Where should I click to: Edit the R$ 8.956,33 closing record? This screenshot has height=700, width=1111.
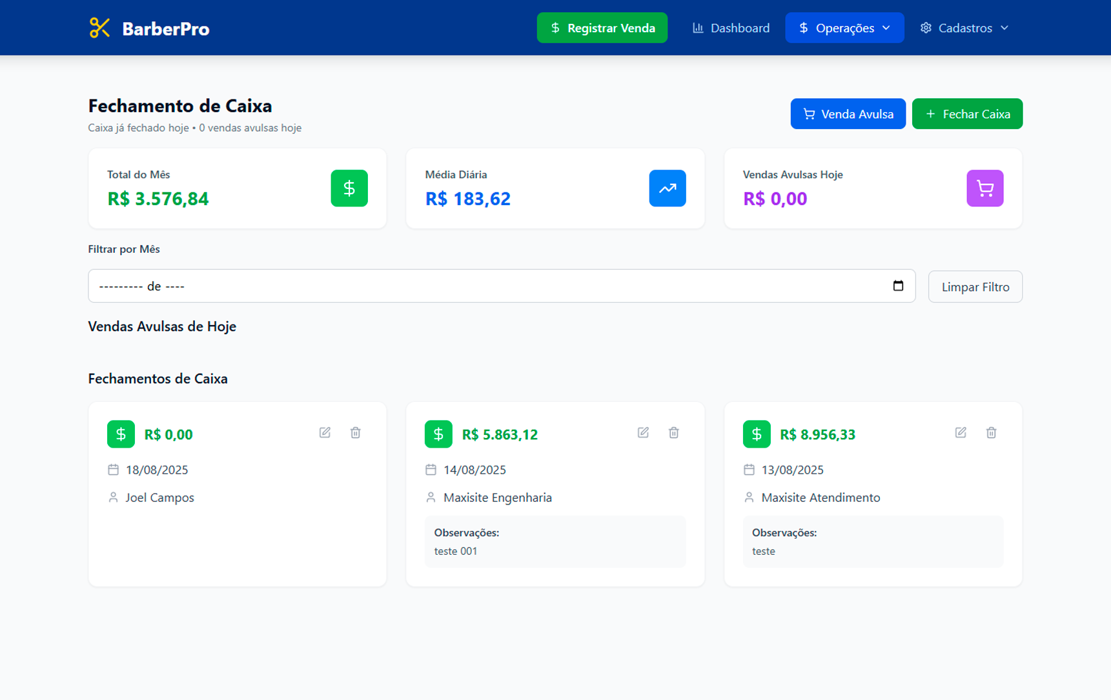pyautogui.click(x=961, y=433)
